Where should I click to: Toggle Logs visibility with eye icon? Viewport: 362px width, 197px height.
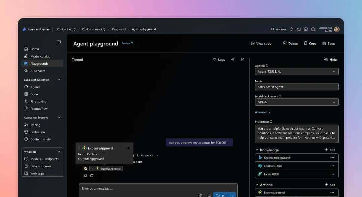(219, 59)
